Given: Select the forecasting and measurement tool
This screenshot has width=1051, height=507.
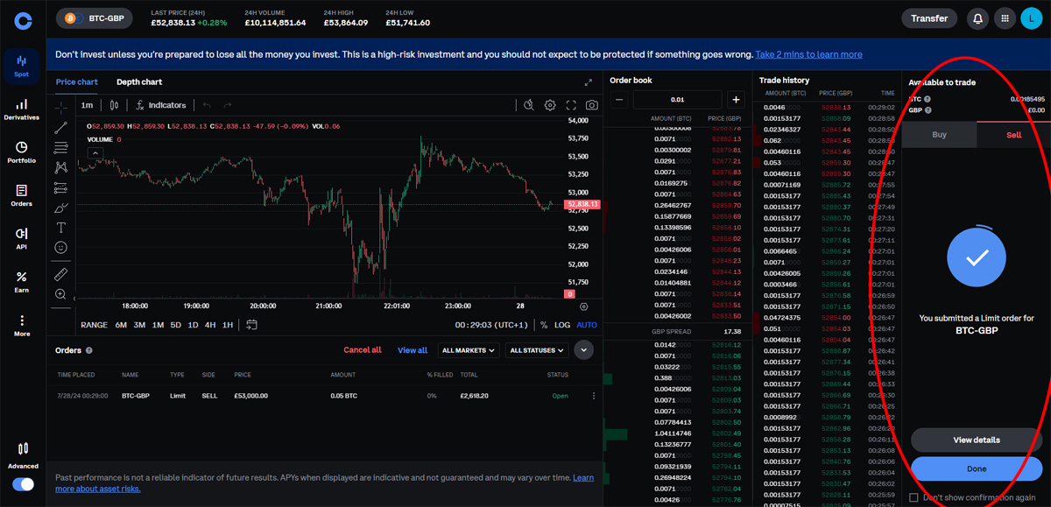Looking at the screenshot, I should 60,187.
